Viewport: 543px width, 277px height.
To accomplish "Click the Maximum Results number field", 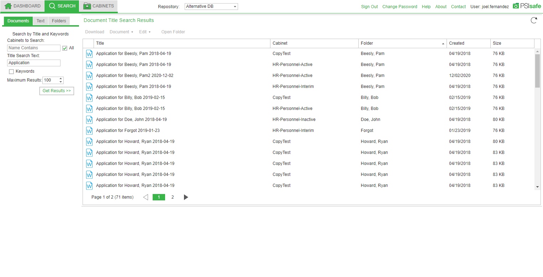I will point(50,80).
